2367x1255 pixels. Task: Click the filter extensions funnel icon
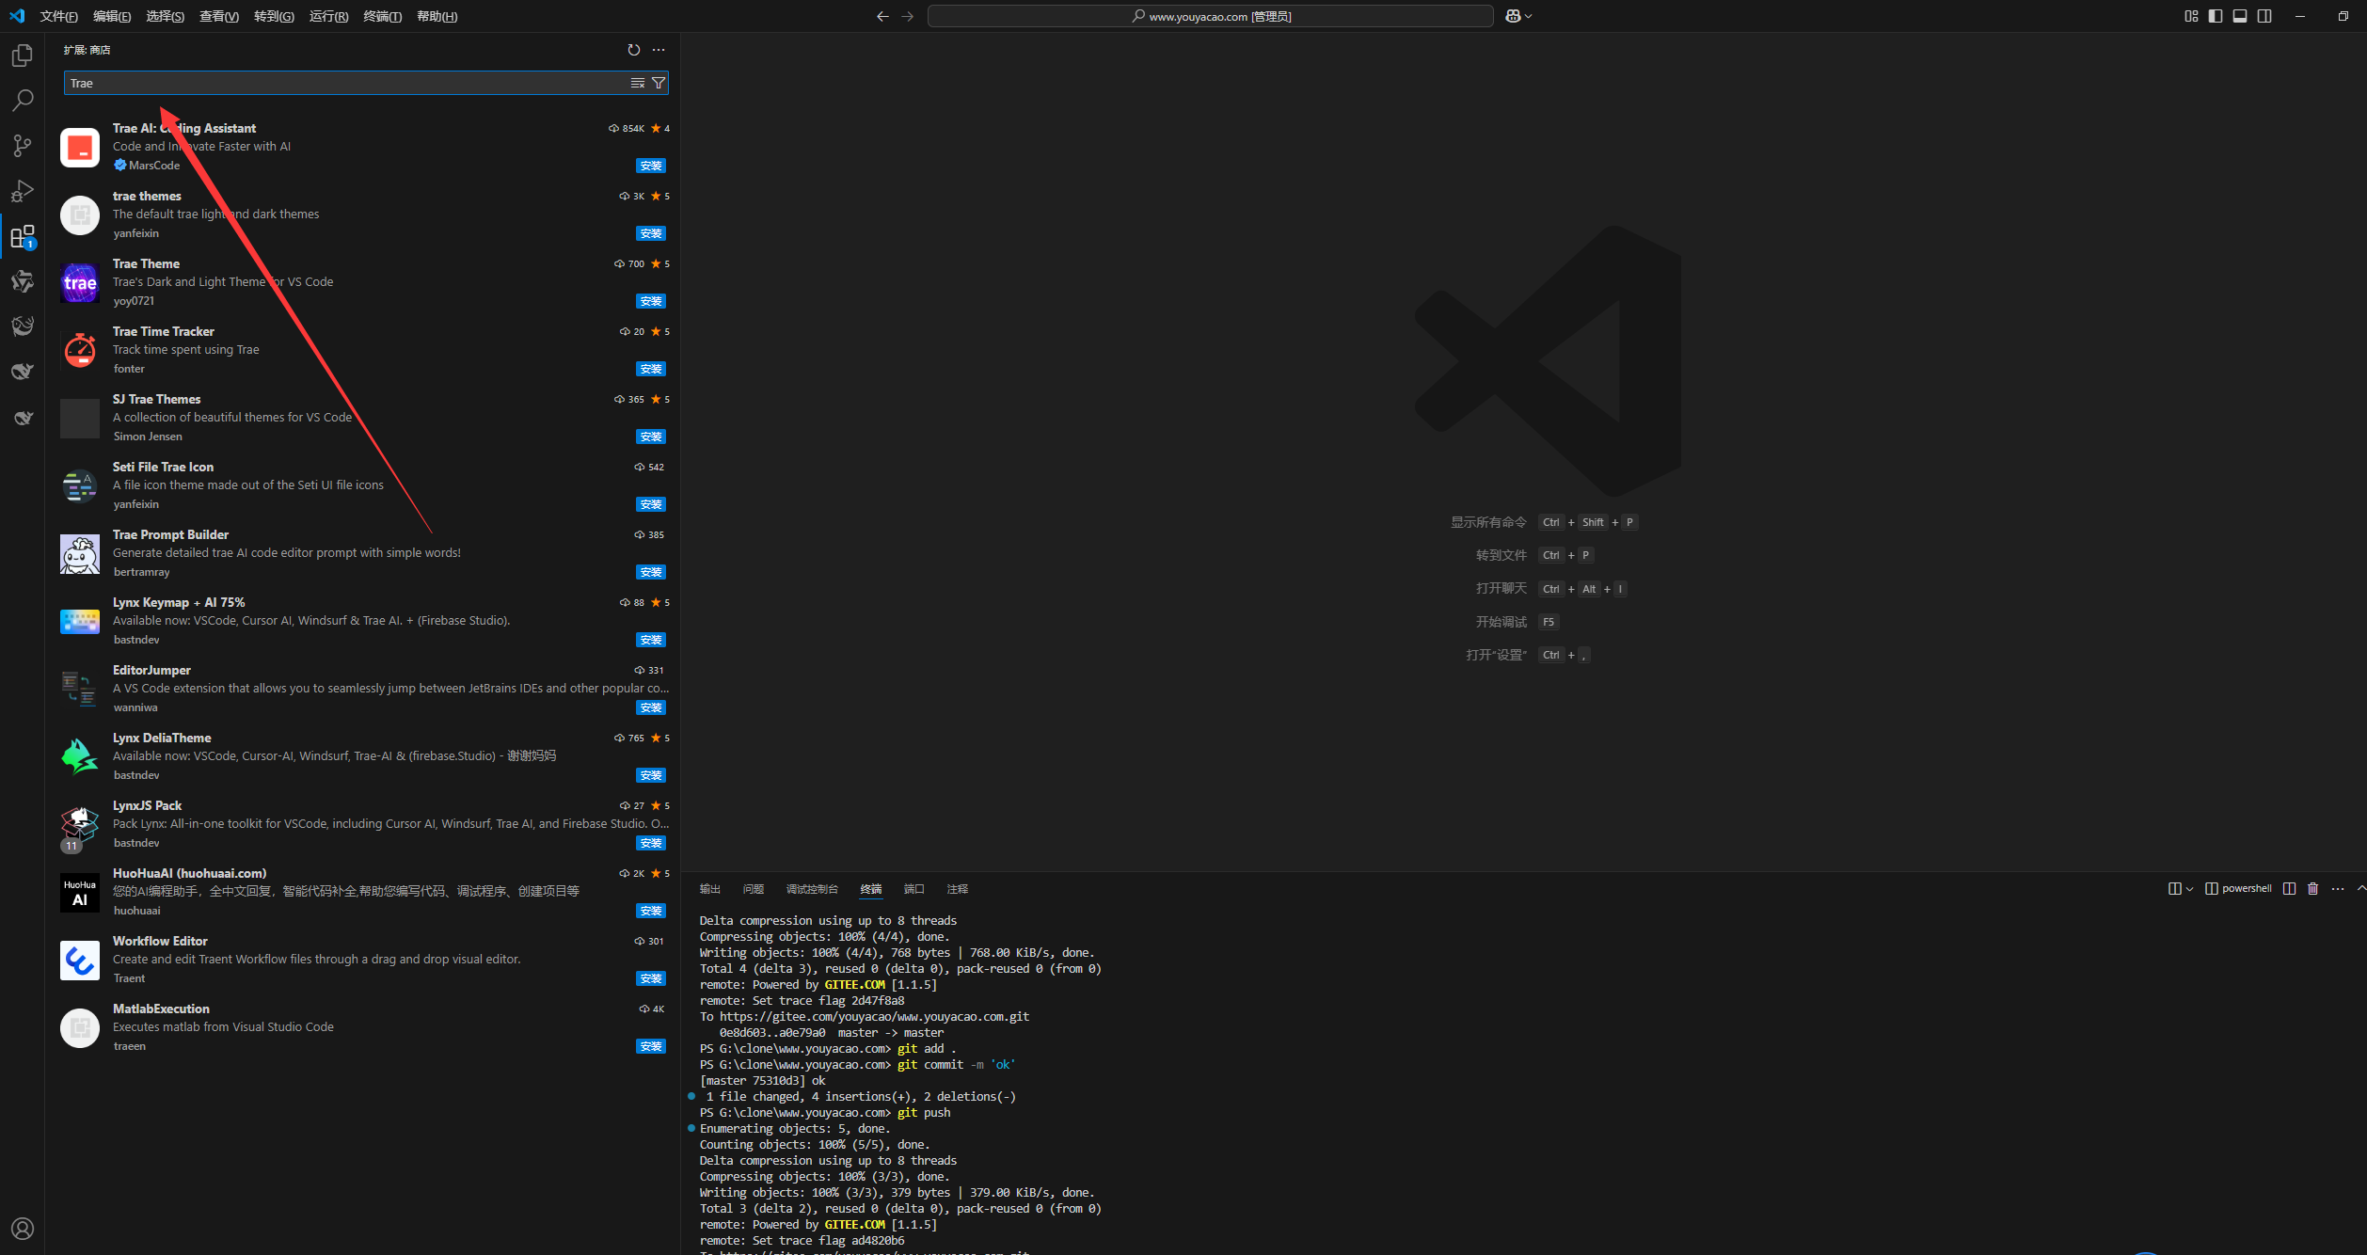[659, 83]
